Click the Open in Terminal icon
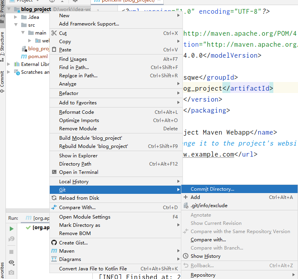The height and width of the screenshot is (279, 298). (x=54, y=172)
